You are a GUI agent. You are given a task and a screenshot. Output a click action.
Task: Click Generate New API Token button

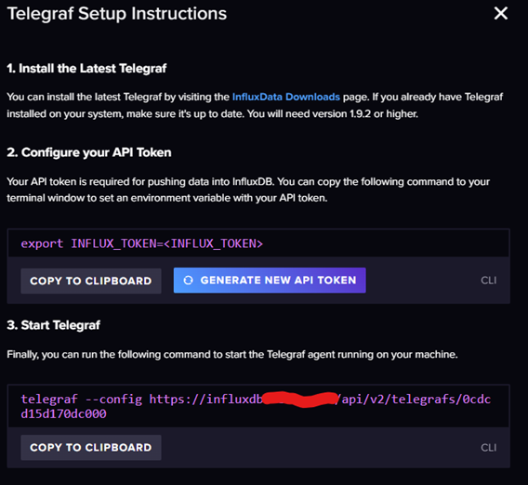point(270,280)
